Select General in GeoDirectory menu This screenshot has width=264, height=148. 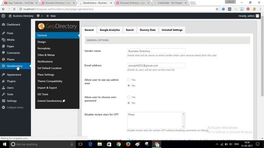click(57, 35)
